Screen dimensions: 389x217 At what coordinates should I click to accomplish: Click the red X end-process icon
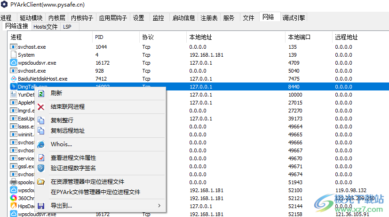[x=41, y=107]
